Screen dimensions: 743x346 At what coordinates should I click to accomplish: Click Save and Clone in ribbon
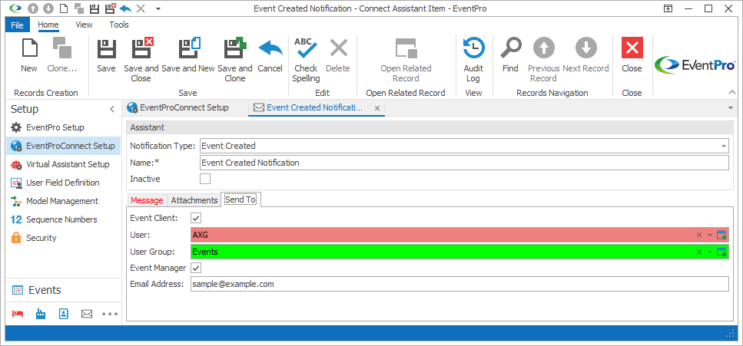pyautogui.click(x=235, y=60)
